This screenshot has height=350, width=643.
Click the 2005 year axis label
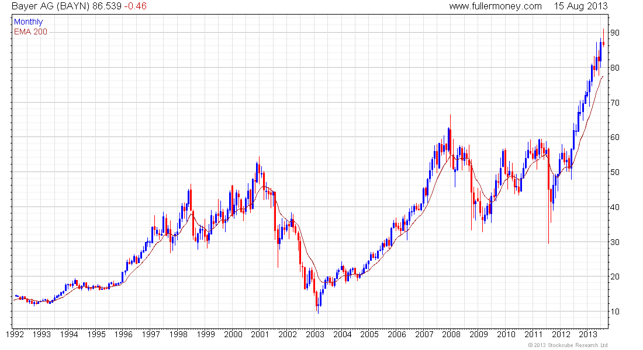(x=369, y=334)
